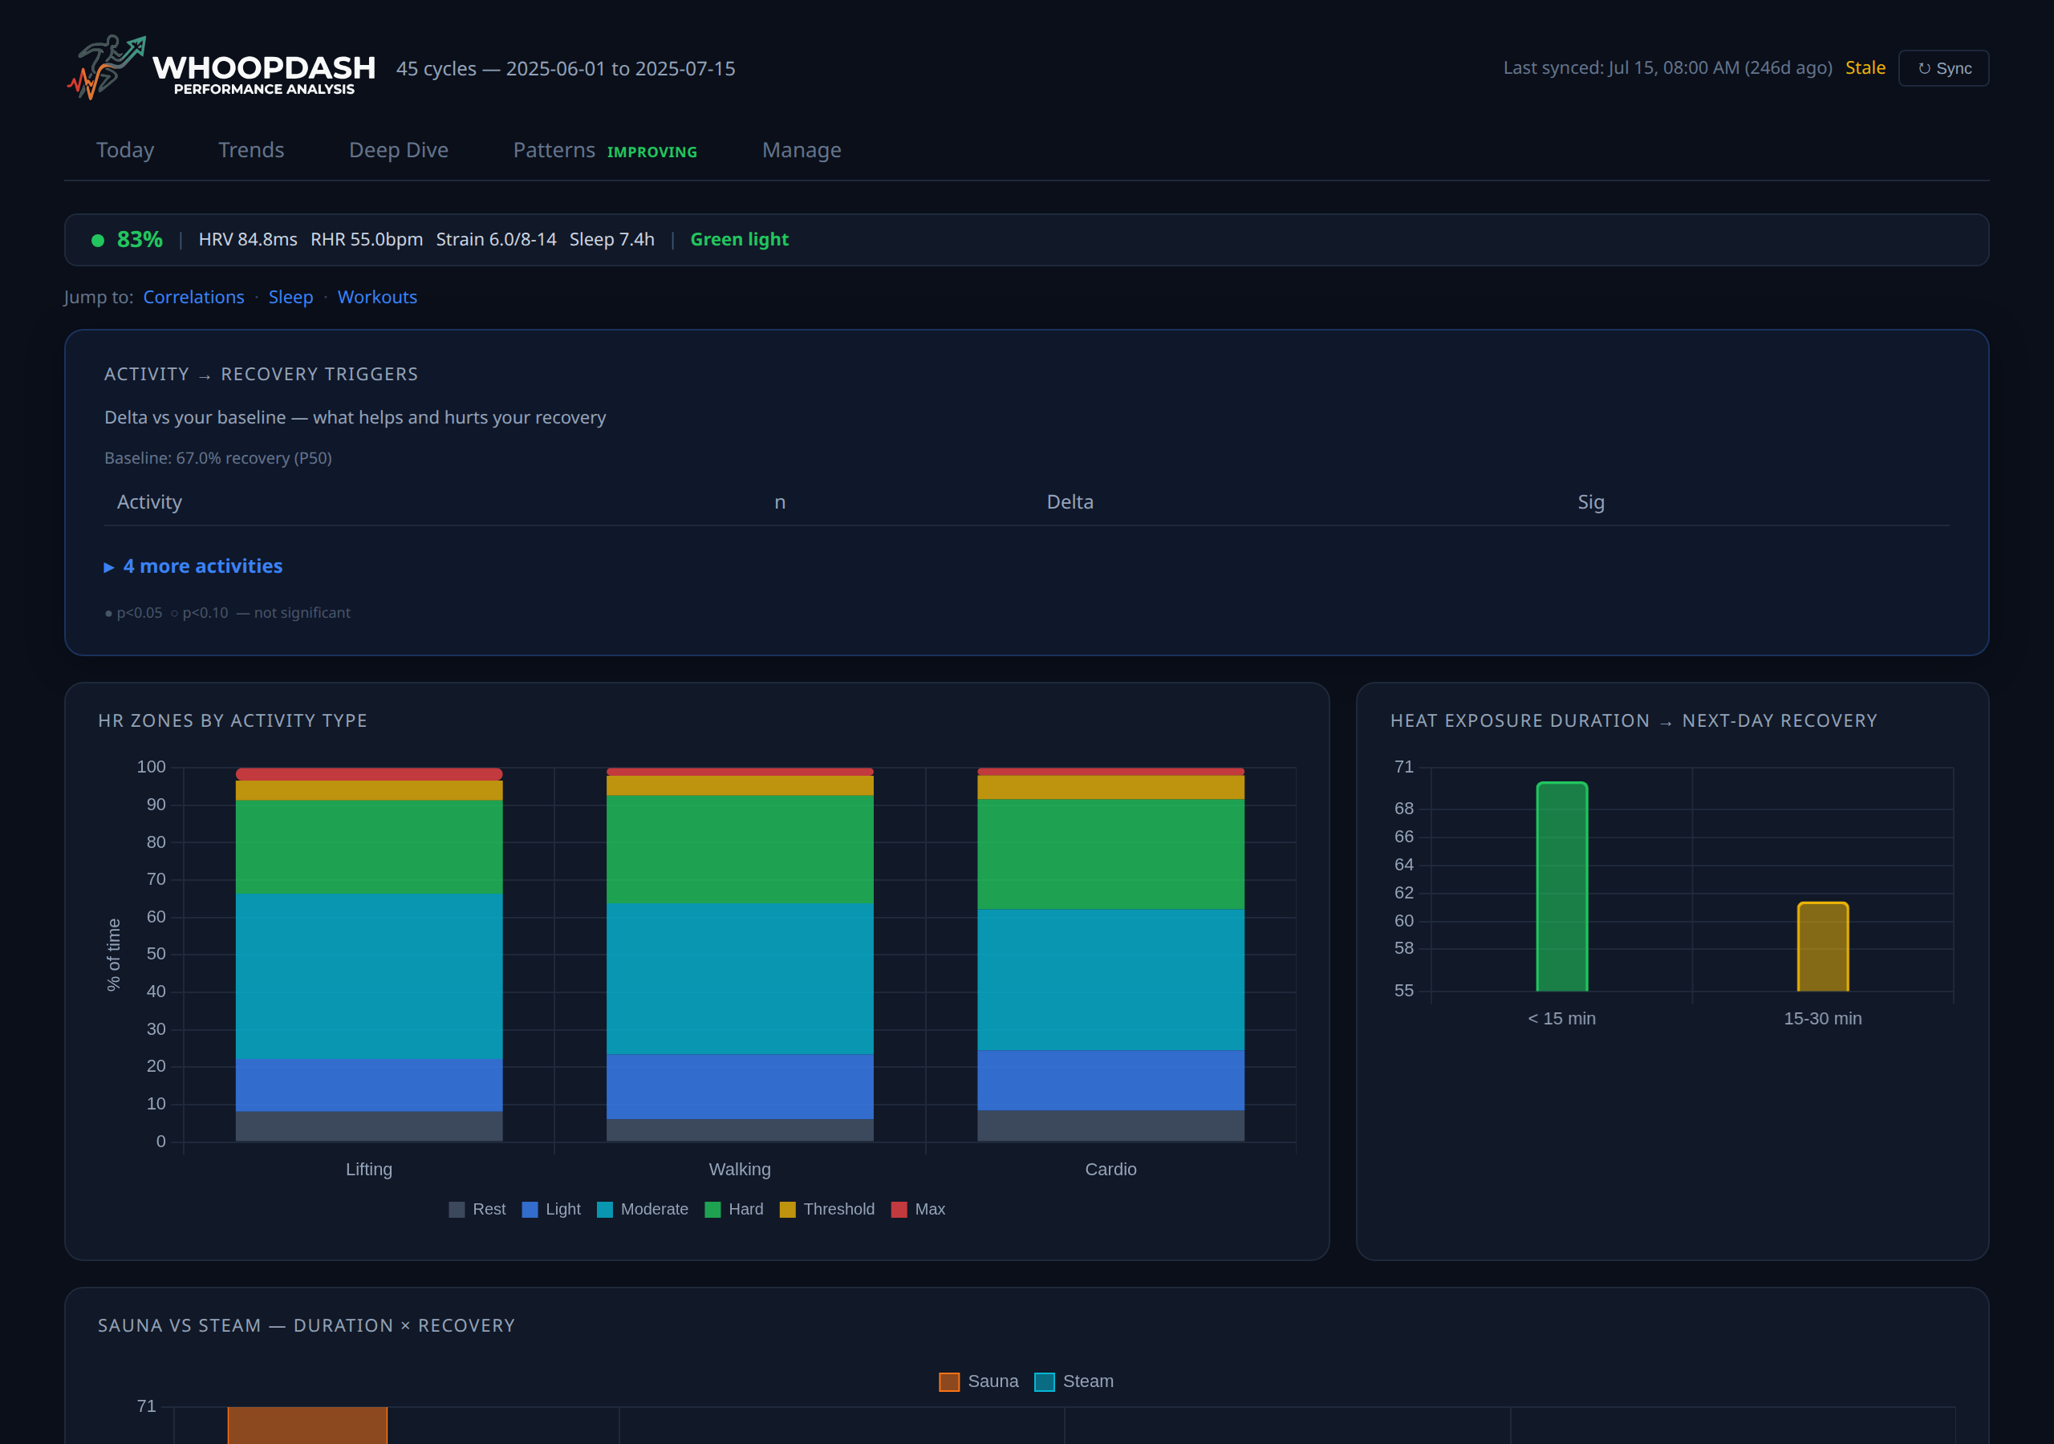The width and height of the screenshot is (2054, 1444).
Task: Toggle the Steam series visibility
Action: coord(1044,1381)
